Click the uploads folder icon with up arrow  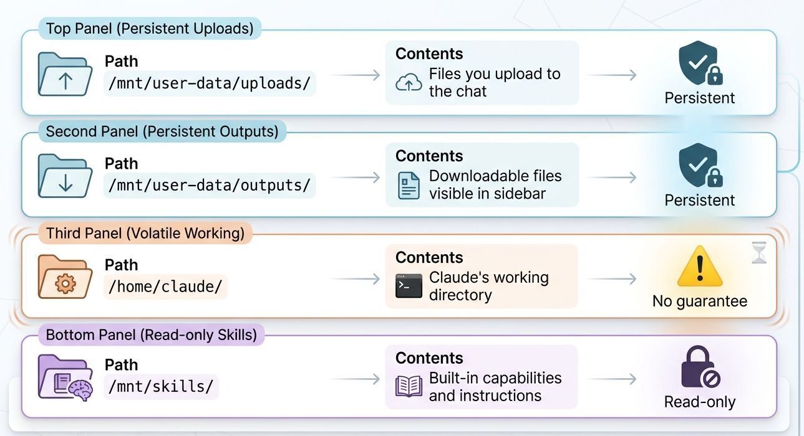65,75
